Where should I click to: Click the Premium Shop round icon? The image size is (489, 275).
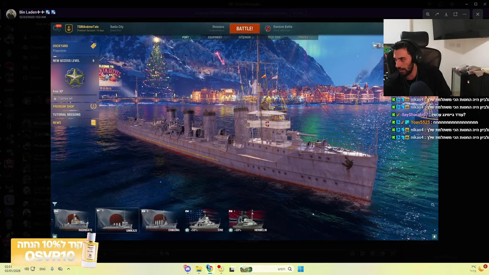(x=93, y=106)
